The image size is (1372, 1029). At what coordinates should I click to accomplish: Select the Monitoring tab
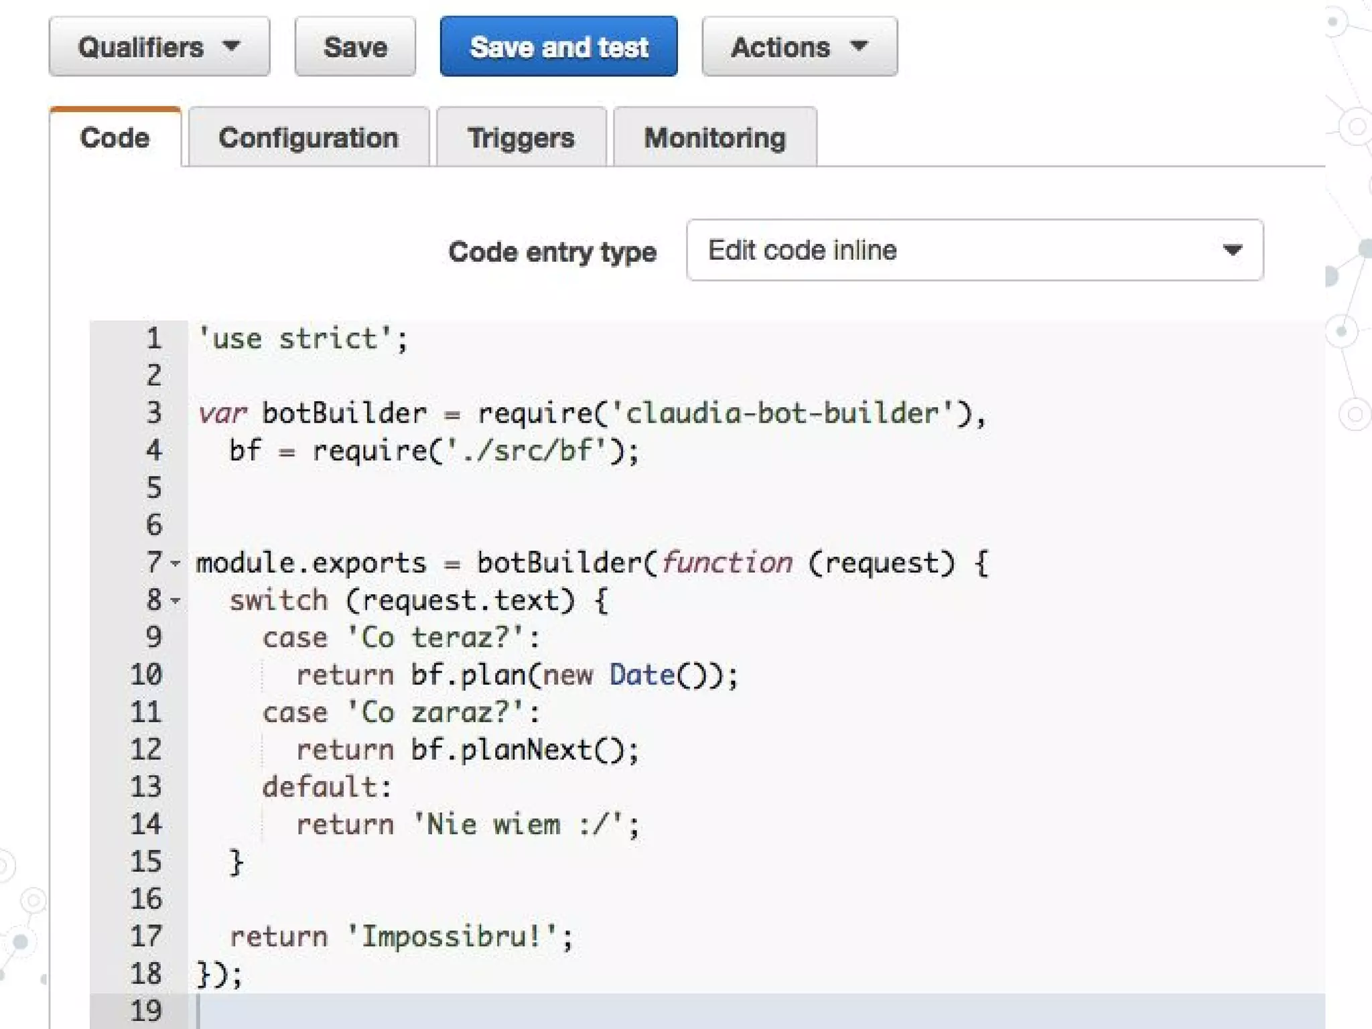(x=715, y=138)
